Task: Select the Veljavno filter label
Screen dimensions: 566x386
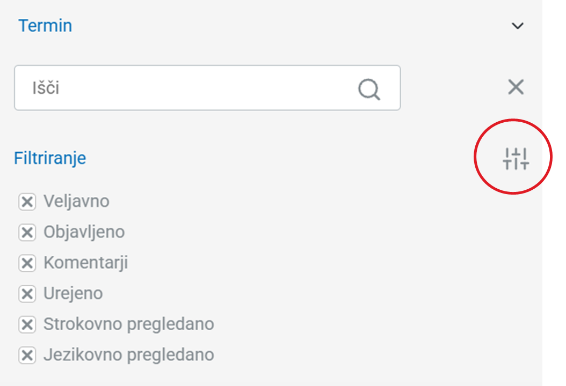Action: pyautogui.click(x=76, y=202)
